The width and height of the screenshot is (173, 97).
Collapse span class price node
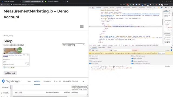pyautogui.click(x=100, y=20)
